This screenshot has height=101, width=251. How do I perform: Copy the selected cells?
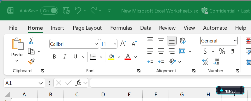pos(31,51)
